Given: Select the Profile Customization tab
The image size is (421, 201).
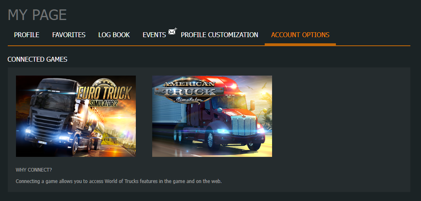Looking at the screenshot, I should coord(219,35).
